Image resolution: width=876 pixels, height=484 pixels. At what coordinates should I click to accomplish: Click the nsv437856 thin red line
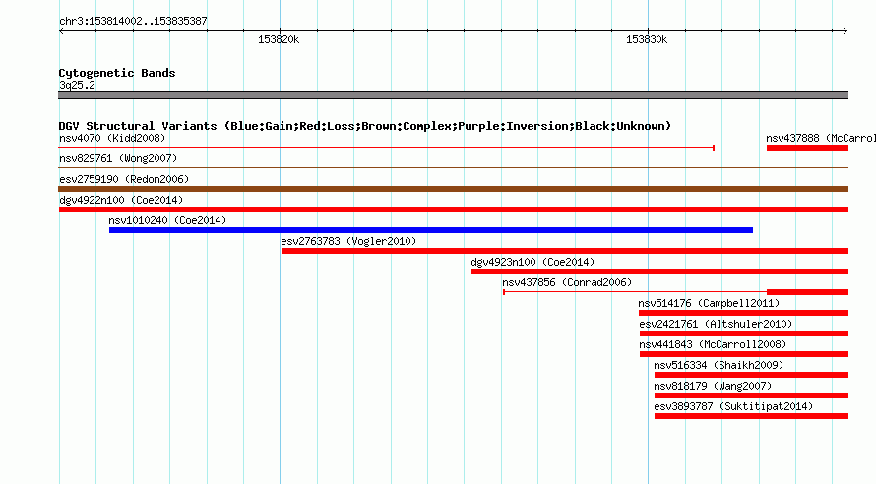[635, 292]
